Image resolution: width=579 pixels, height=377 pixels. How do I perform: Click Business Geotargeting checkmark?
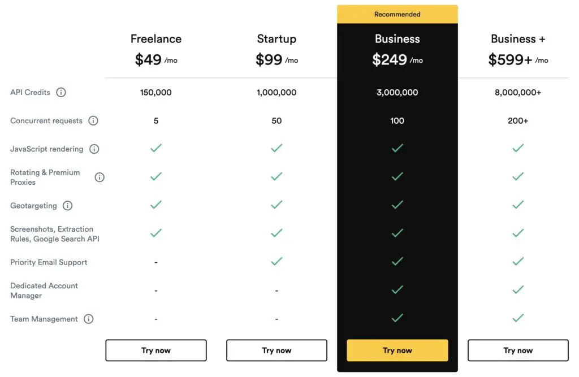click(x=397, y=205)
